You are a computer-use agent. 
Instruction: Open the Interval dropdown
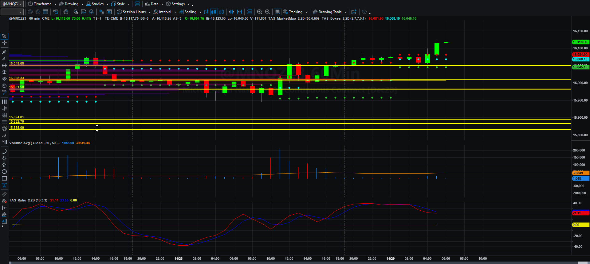click(165, 12)
